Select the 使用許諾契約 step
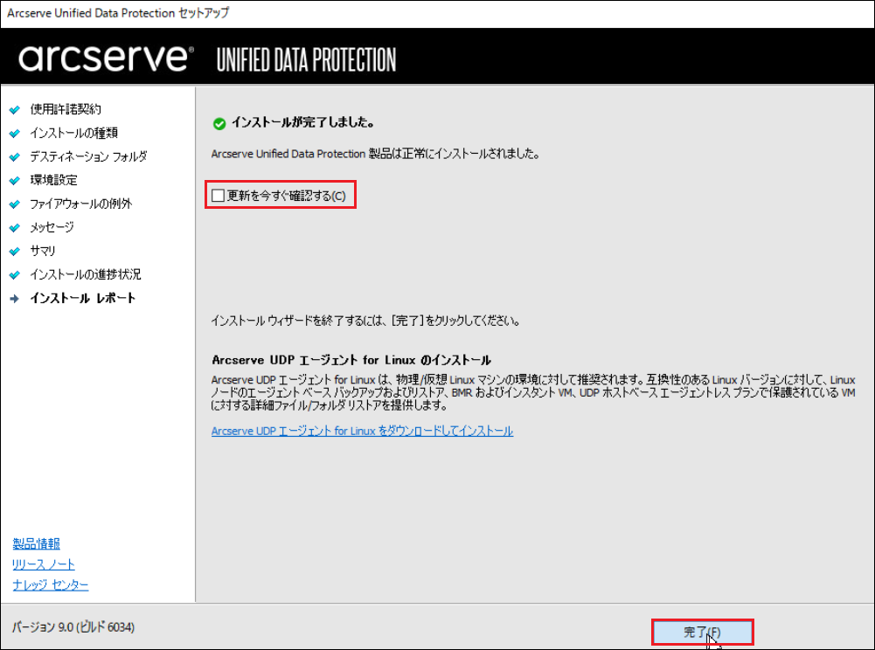Image resolution: width=875 pixels, height=650 pixels. (x=66, y=109)
